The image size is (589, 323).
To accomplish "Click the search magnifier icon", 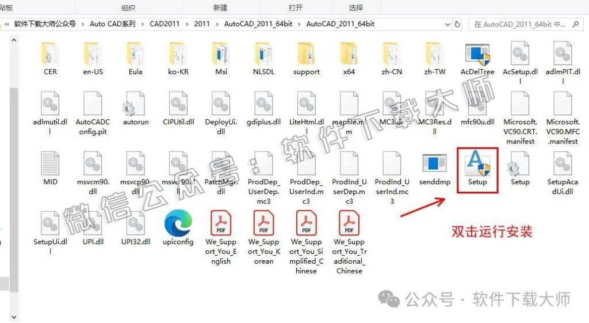I will click(575, 24).
